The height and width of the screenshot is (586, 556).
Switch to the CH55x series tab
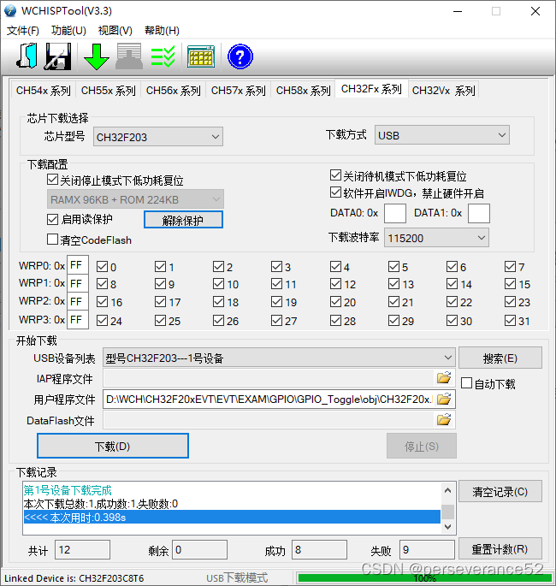click(x=109, y=91)
